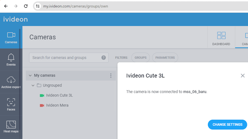Open Archive export in the sidebar

click(11, 82)
